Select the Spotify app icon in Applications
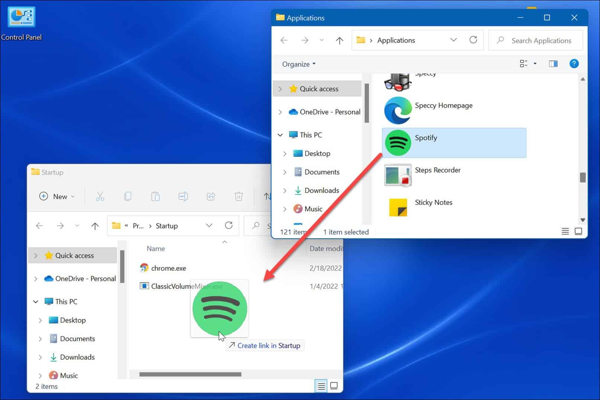 click(x=398, y=143)
